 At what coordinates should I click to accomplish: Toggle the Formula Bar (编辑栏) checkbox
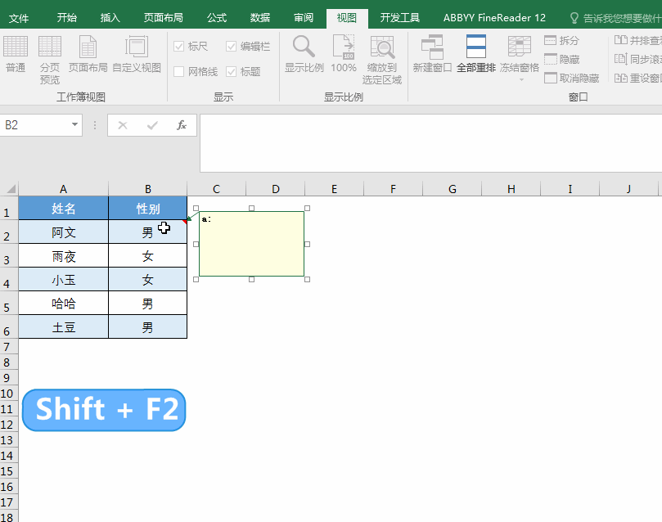pyautogui.click(x=231, y=46)
